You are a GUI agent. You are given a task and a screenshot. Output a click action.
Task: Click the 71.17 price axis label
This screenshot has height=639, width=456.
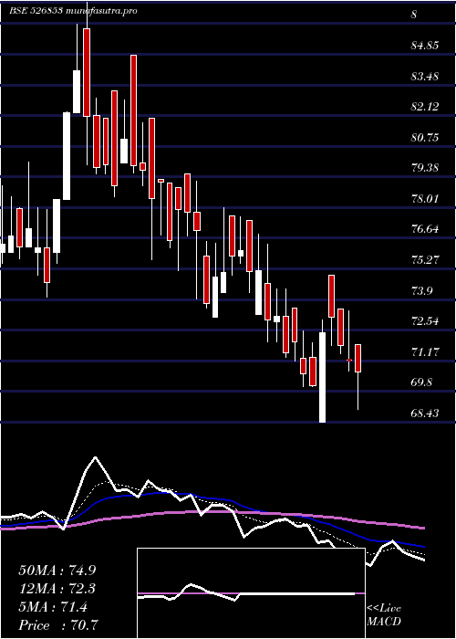click(425, 352)
